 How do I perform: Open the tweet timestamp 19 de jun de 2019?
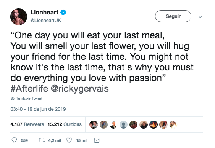(38, 109)
